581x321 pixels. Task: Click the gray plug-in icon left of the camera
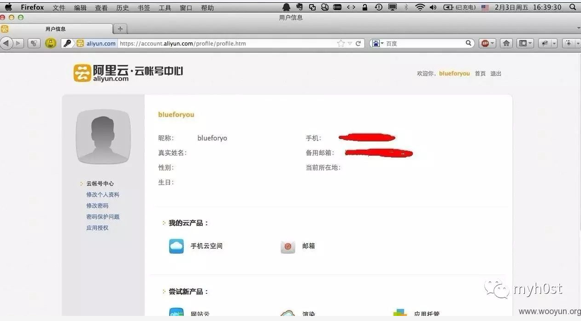coord(545,43)
